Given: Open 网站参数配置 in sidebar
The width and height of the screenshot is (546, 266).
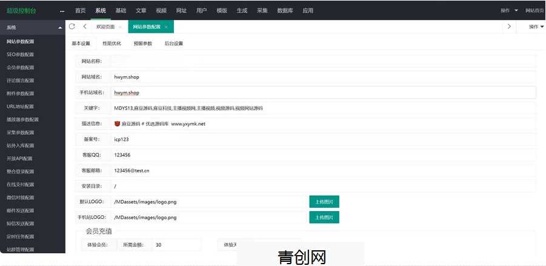Looking at the screenshot, I should pos(21,41).
